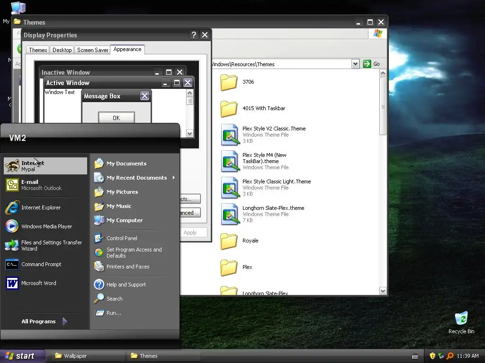Select the 4015 With Taskbar folder
This screenshot has height=363, width=485.
(x=253, y=108)
